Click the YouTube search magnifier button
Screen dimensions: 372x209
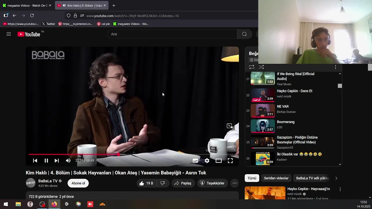(244, 34)
